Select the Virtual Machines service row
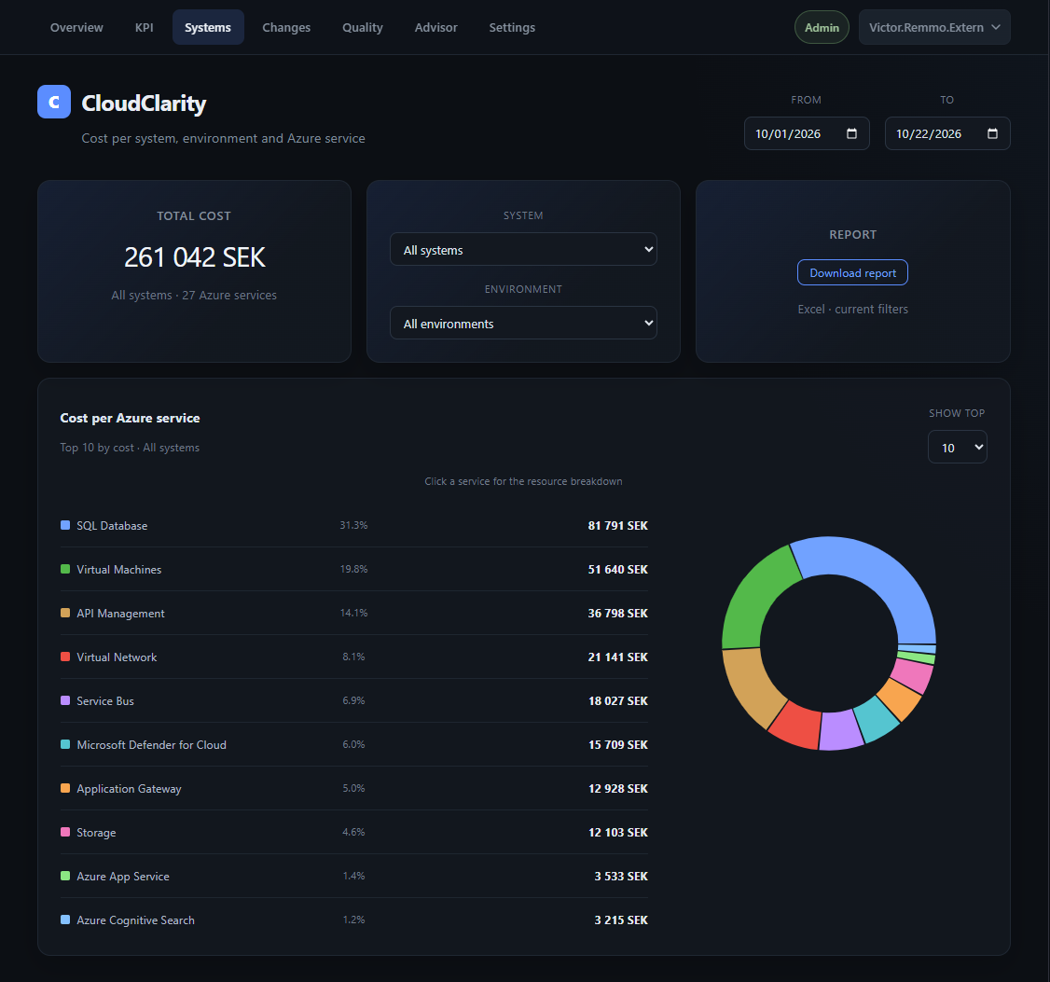This screenshot has width=1050, height=982. 354,569
